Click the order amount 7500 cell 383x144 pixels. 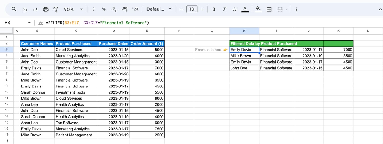click(x=147, y=129)
